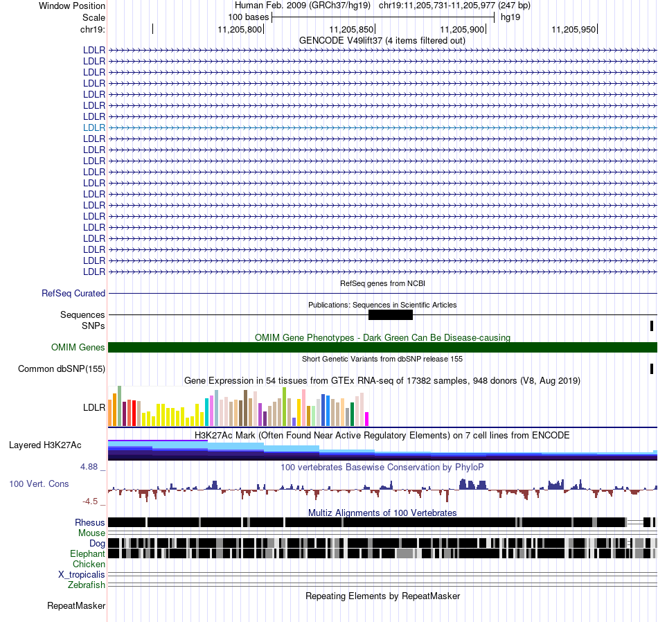
Task: Click the "Window Position" label
Action: [x=72, y=6]
